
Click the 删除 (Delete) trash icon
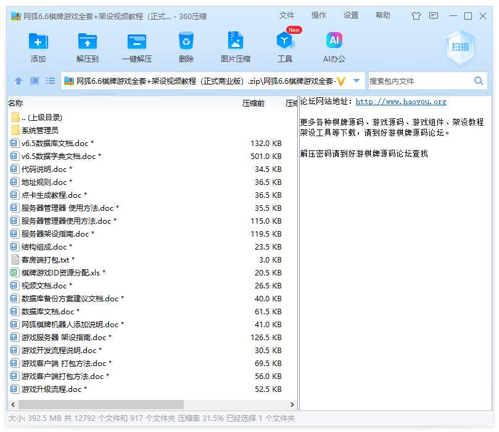(x=186, y=41)
